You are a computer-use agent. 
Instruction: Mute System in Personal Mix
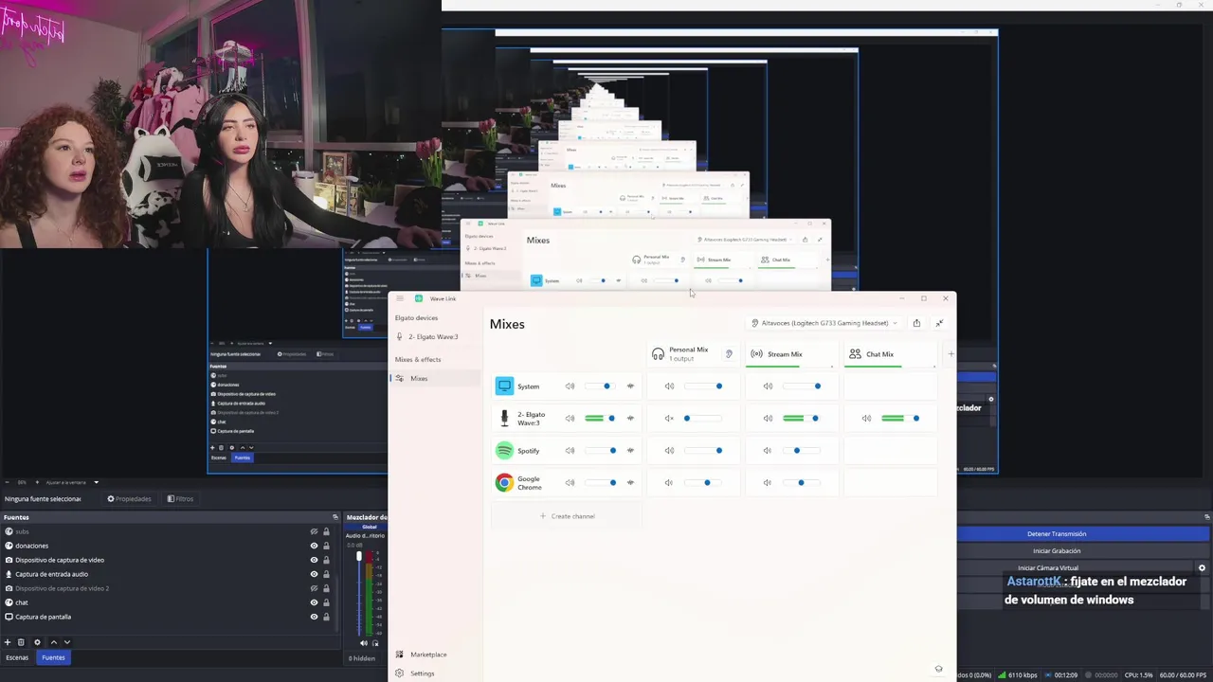pyautogui.click(x=669, y=386)
